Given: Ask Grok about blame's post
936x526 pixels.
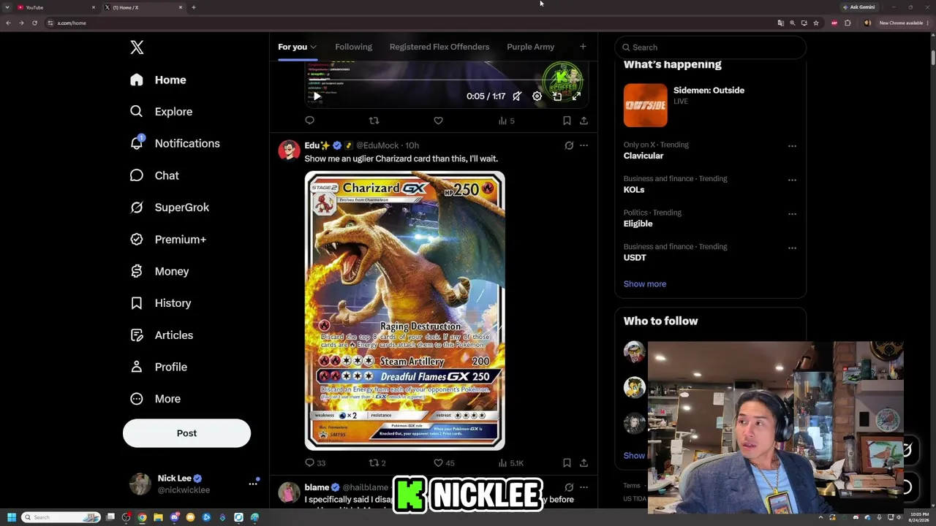Looking at the screenshot, I should (569, 487).
